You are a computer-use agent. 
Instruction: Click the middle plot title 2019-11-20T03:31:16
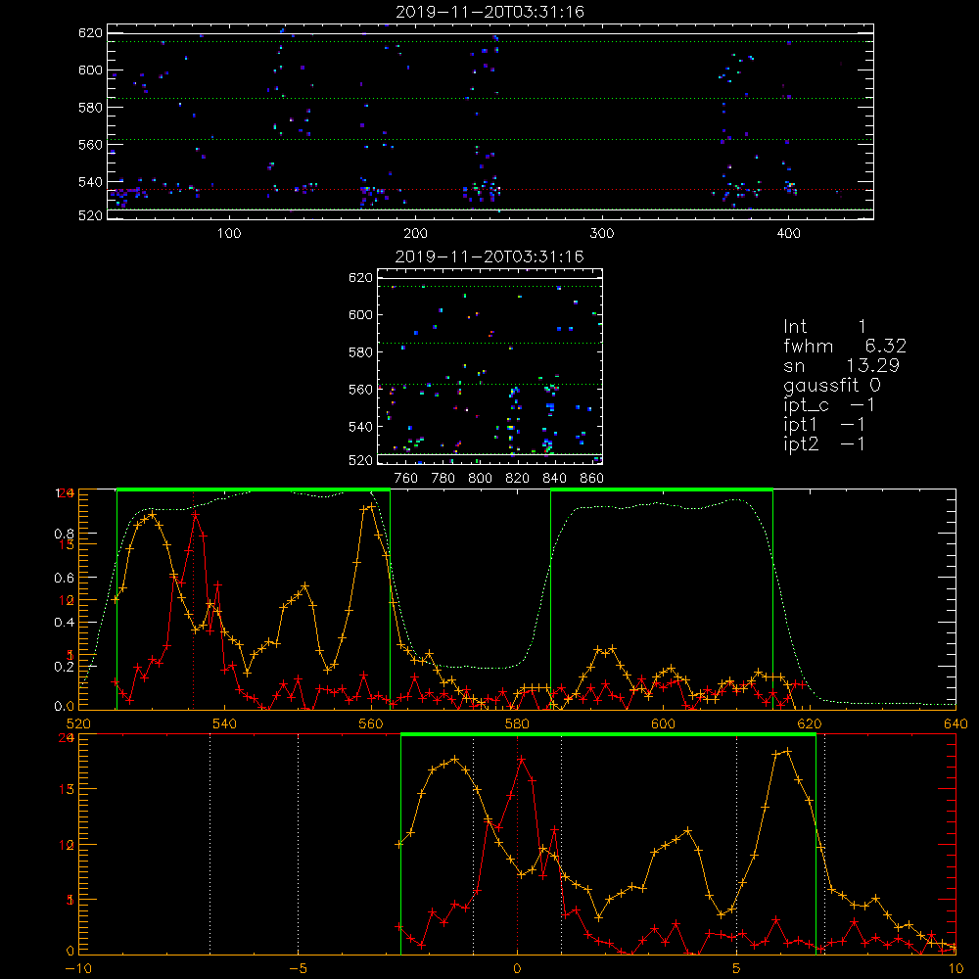coord(489,256)
